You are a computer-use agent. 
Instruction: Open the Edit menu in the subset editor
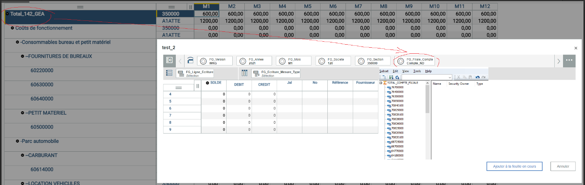395,71
